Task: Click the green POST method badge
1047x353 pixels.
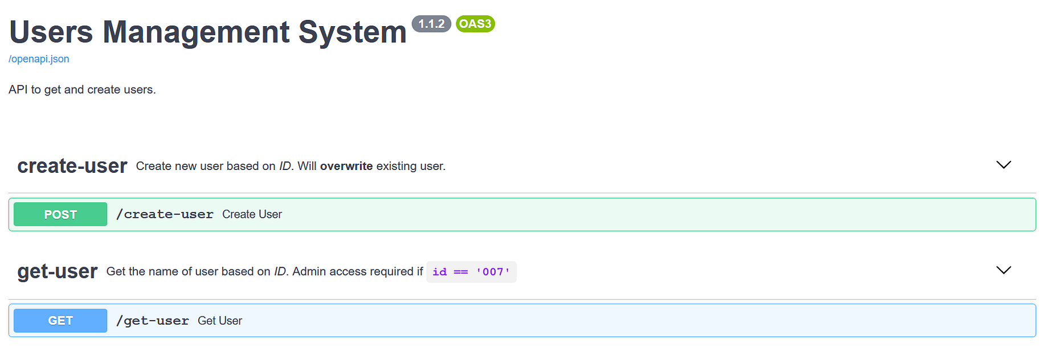Action: pos(60,214)
